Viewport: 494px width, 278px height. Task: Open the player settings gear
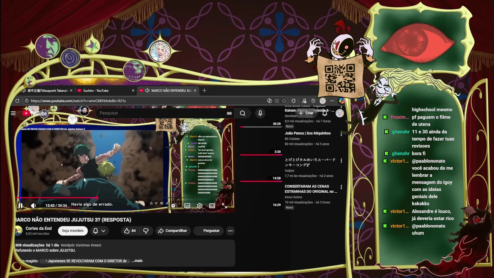coord(200,206)
